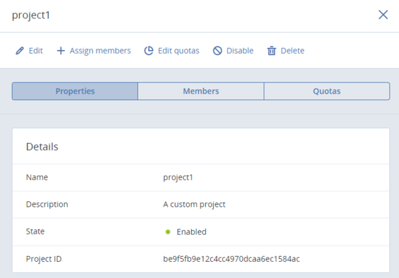
Task: Click the Delete label
Action: tap(293, 51)
